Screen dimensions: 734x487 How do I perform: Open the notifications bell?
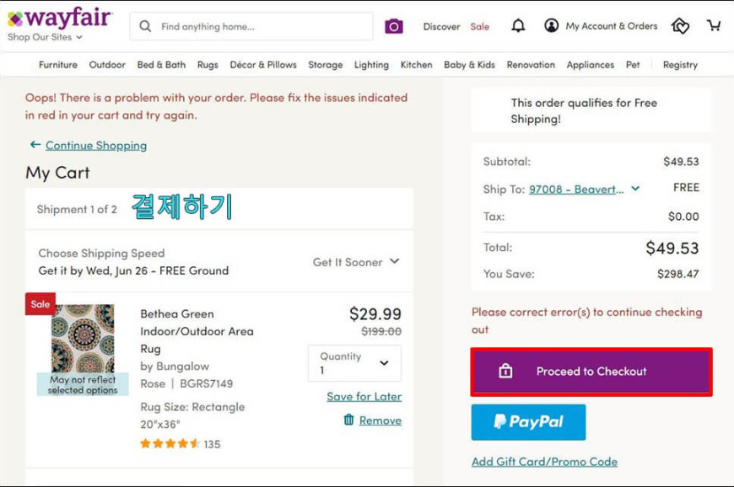518,26
